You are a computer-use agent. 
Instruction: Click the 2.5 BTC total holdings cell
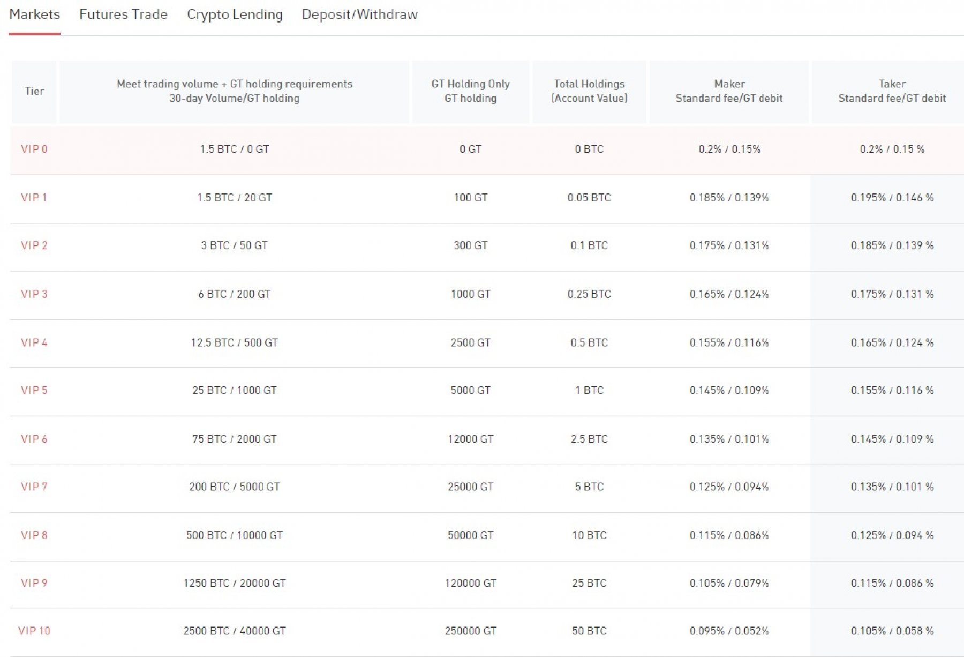[589, 439]
